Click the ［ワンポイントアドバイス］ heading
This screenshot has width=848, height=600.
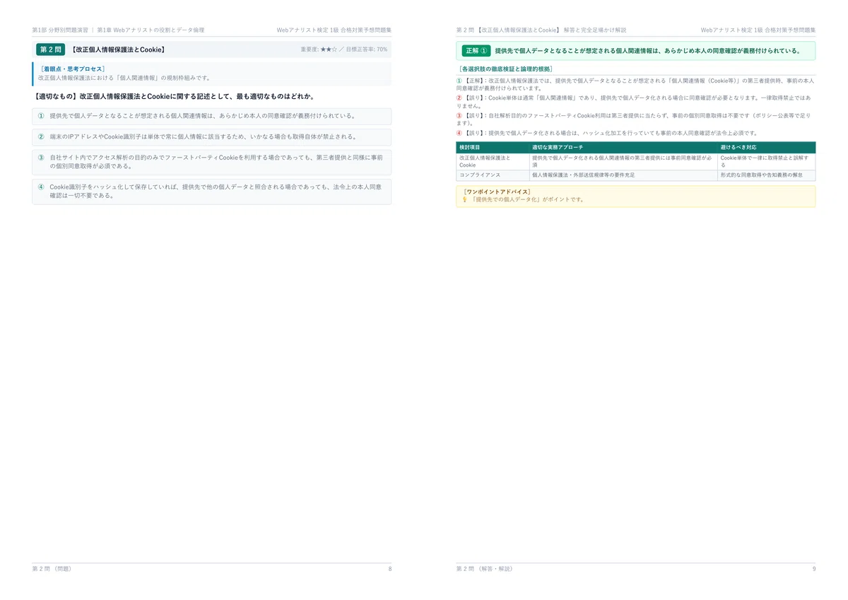pyautogui.click(x=497, y=192)
